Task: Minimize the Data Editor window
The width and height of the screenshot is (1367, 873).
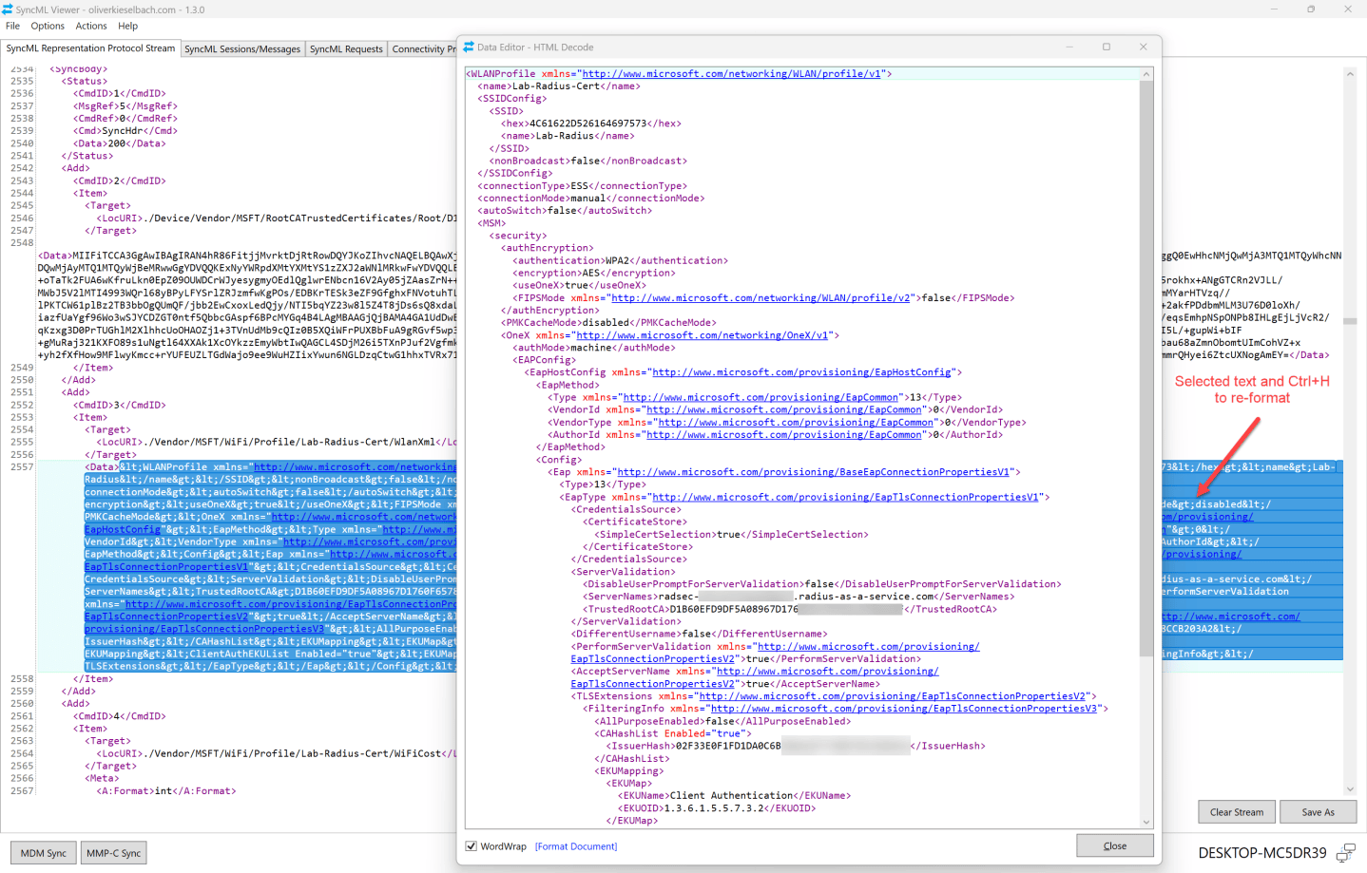Action: point(1069,47)
